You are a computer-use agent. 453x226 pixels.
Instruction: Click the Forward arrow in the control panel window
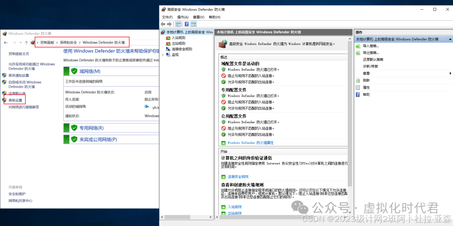click(x=13, y=42)
